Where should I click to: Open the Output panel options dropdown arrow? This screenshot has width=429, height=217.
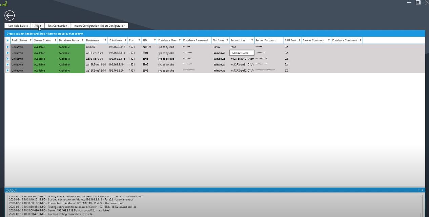(418, 190)
